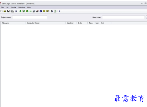The image size is (147, 107).
Task: Click the Time column header
Action: point(91,23)
